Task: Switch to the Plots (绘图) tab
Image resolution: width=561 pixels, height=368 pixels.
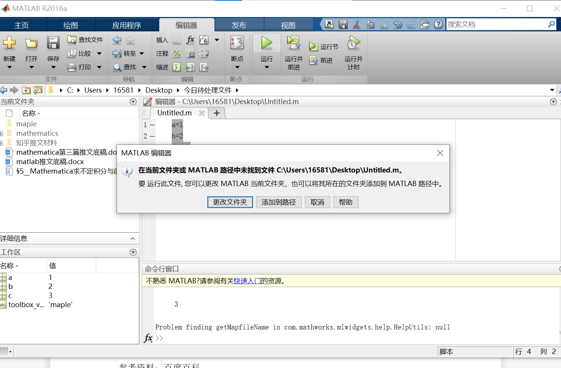Action: coord(71,25)
